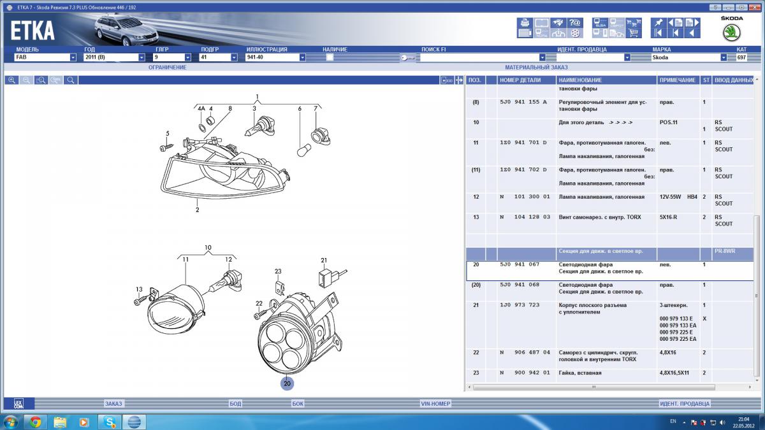Open the parts list icon below printer
765x430 pixels.
pos(525,33)
